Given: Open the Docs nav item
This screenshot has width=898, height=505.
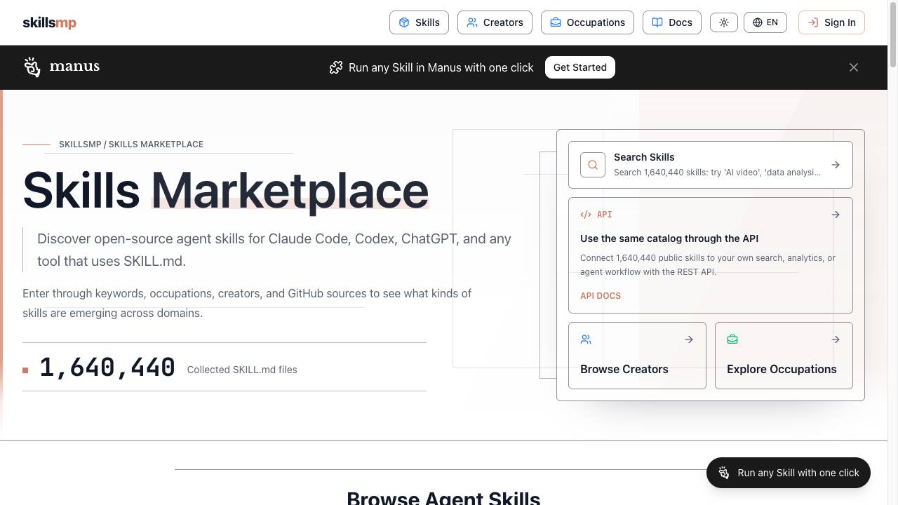Looking at the screenshot, I should coord(671,22).
